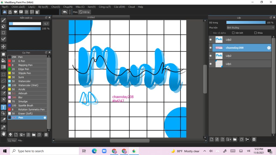Click the taskbar search box
276x155 pixels.
(x=44, y=151)
